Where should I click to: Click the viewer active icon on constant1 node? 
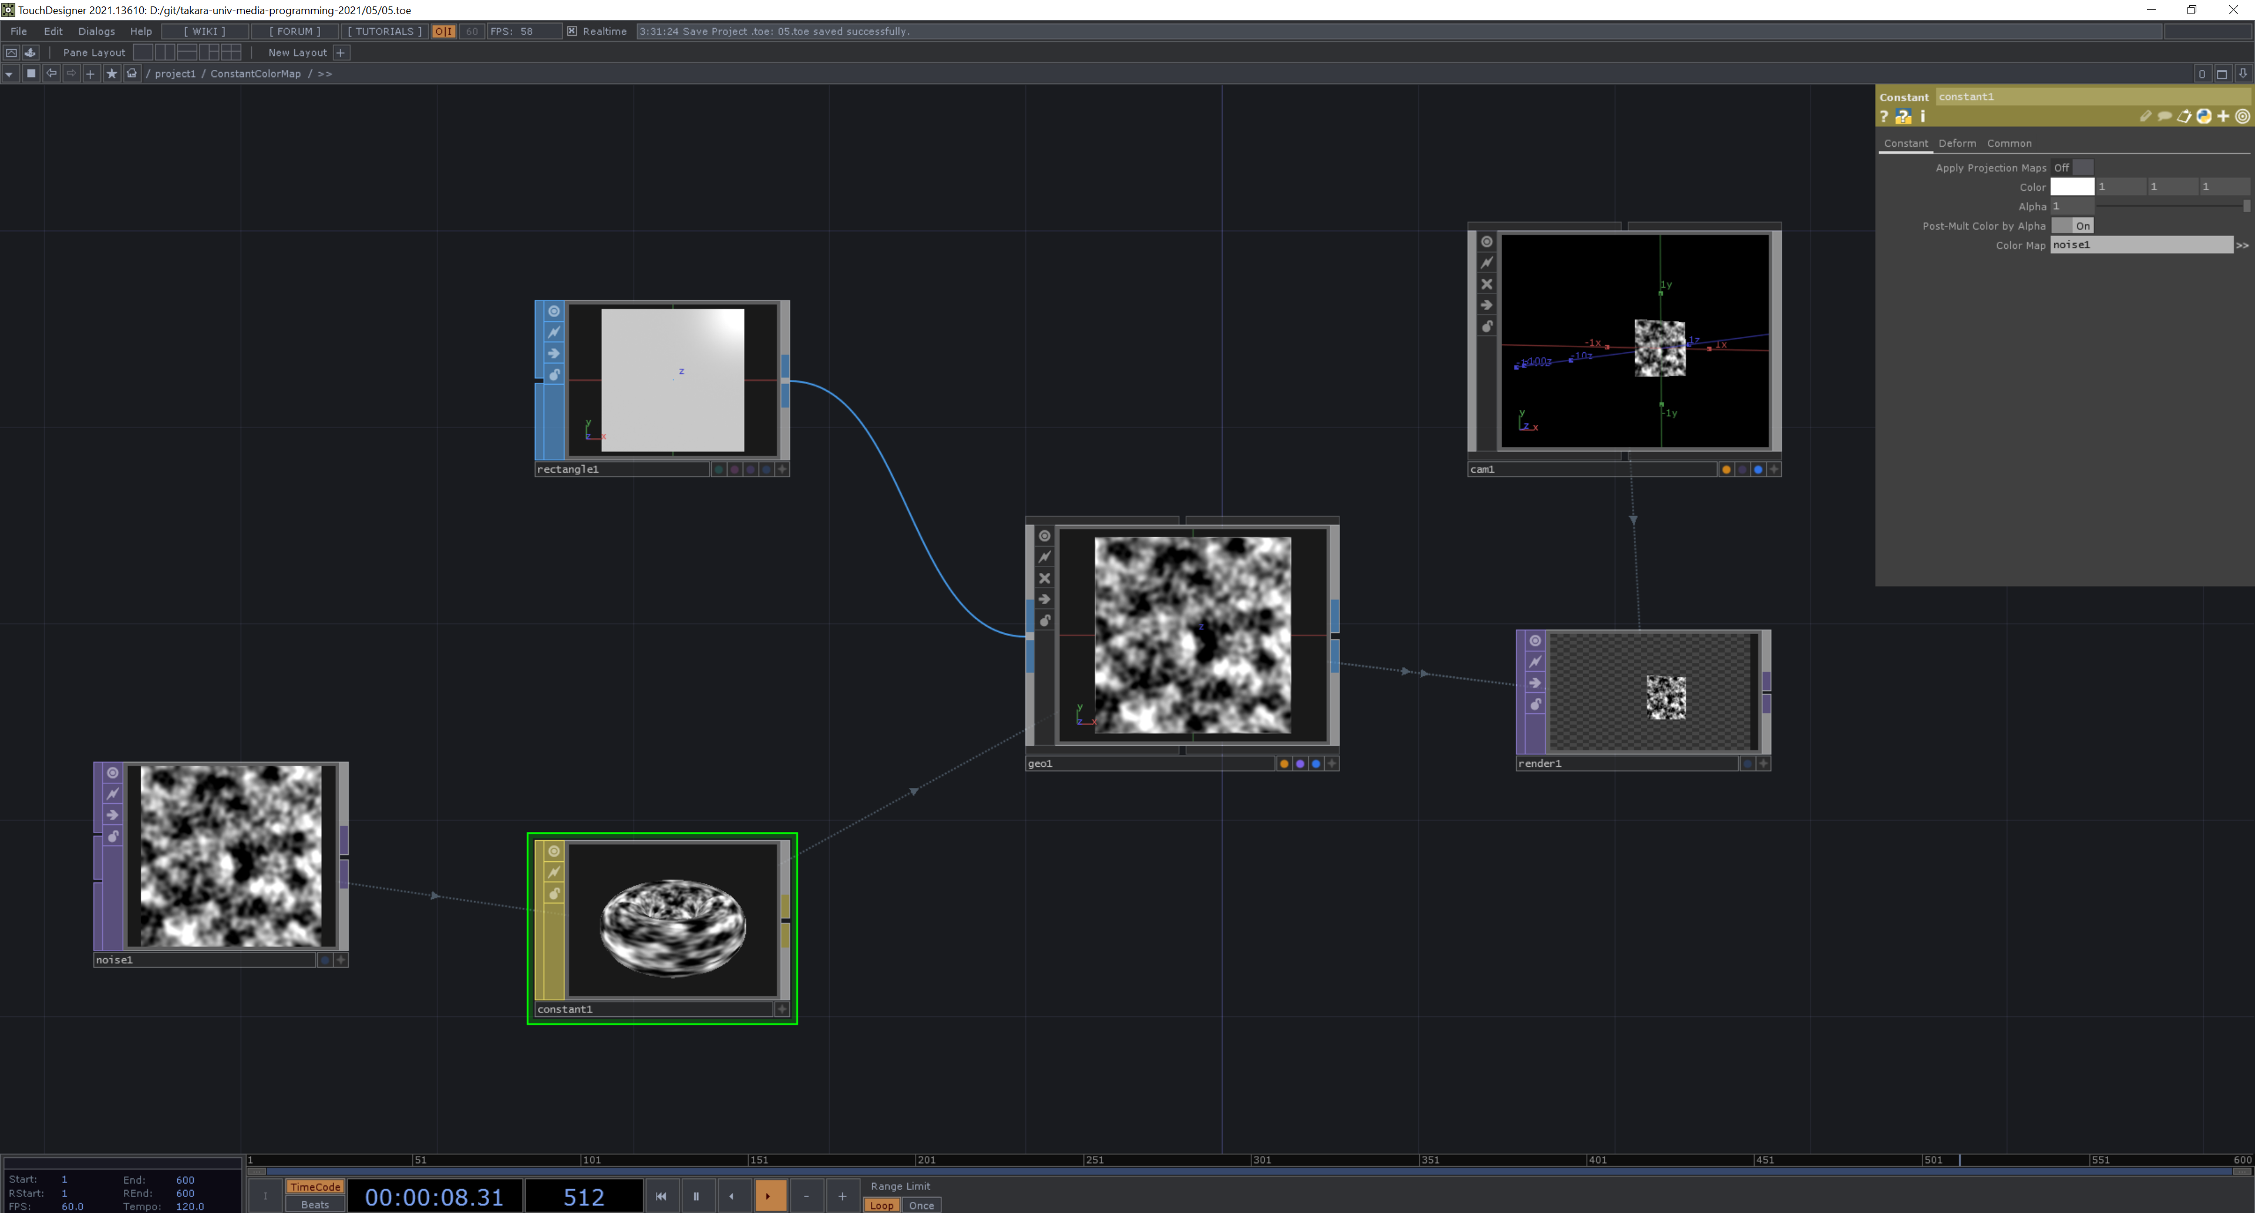553,851
